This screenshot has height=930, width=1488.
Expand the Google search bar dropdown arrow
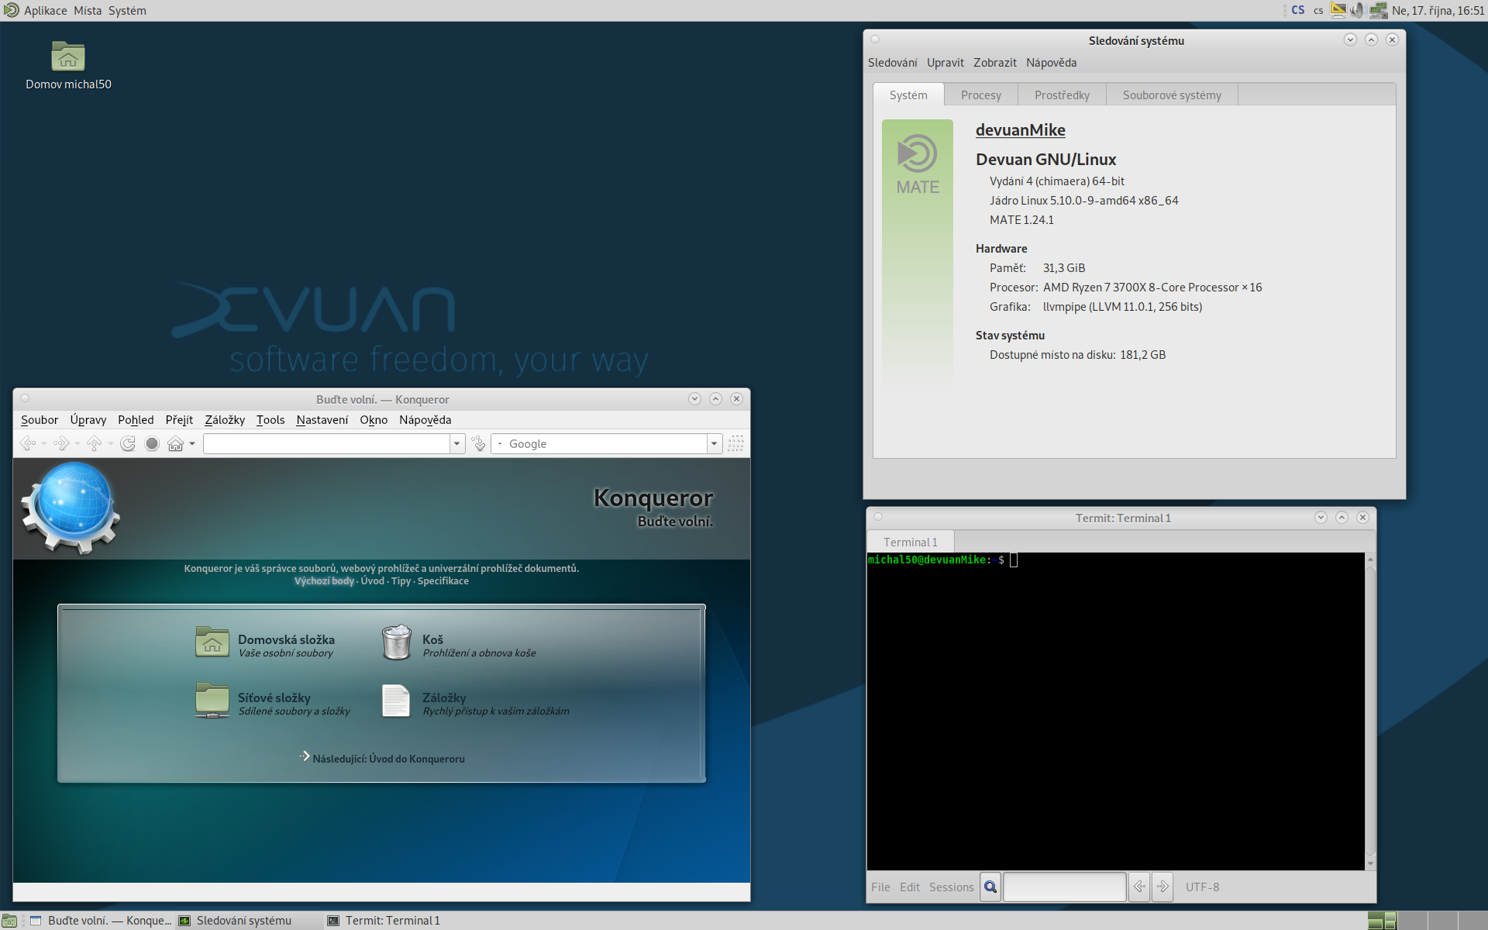click(714, 443)
